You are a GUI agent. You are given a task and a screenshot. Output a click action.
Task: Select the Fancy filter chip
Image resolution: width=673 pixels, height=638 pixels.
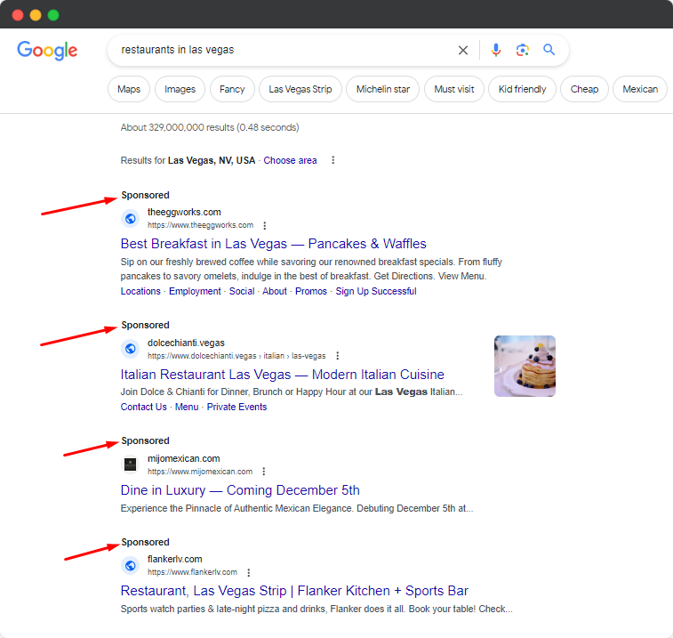pyautogui.click(x=232, y=89)
